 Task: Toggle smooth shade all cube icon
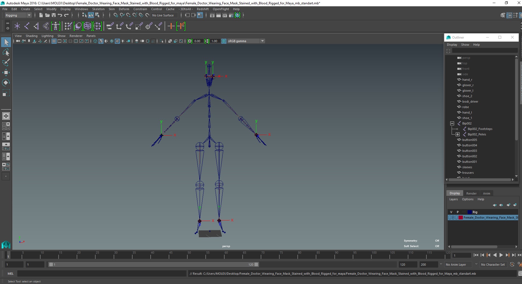[x=101, y=41]
